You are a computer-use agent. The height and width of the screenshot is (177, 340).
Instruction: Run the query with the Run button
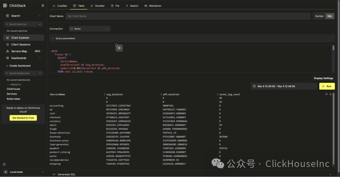tap(327, 86)
